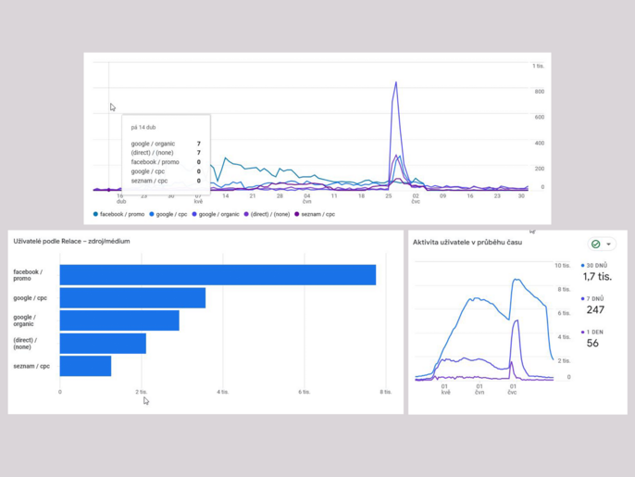Viewport: 635px width, 477px height.
Task: Toggle the seznam / cpc legend series
Action: (x=317, y=214)
